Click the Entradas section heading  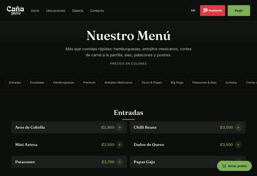coord(128,113)
